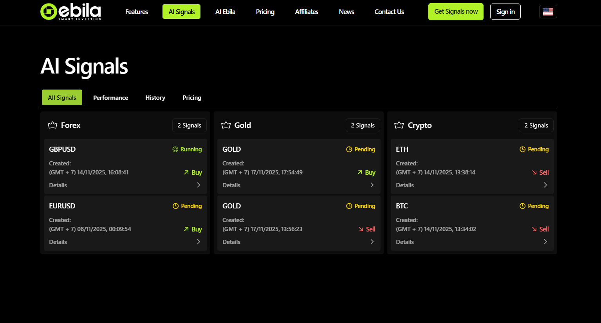Click the crown icon beside Gold
601x323 pixels.
(x=226, y=125)
